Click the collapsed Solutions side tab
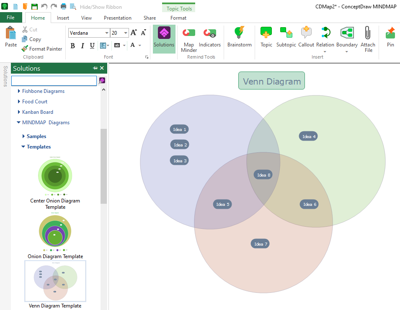 click(5, 76)
